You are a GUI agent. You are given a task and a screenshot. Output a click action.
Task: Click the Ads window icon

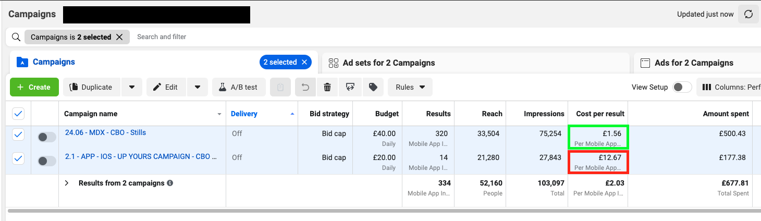point(645,63)
